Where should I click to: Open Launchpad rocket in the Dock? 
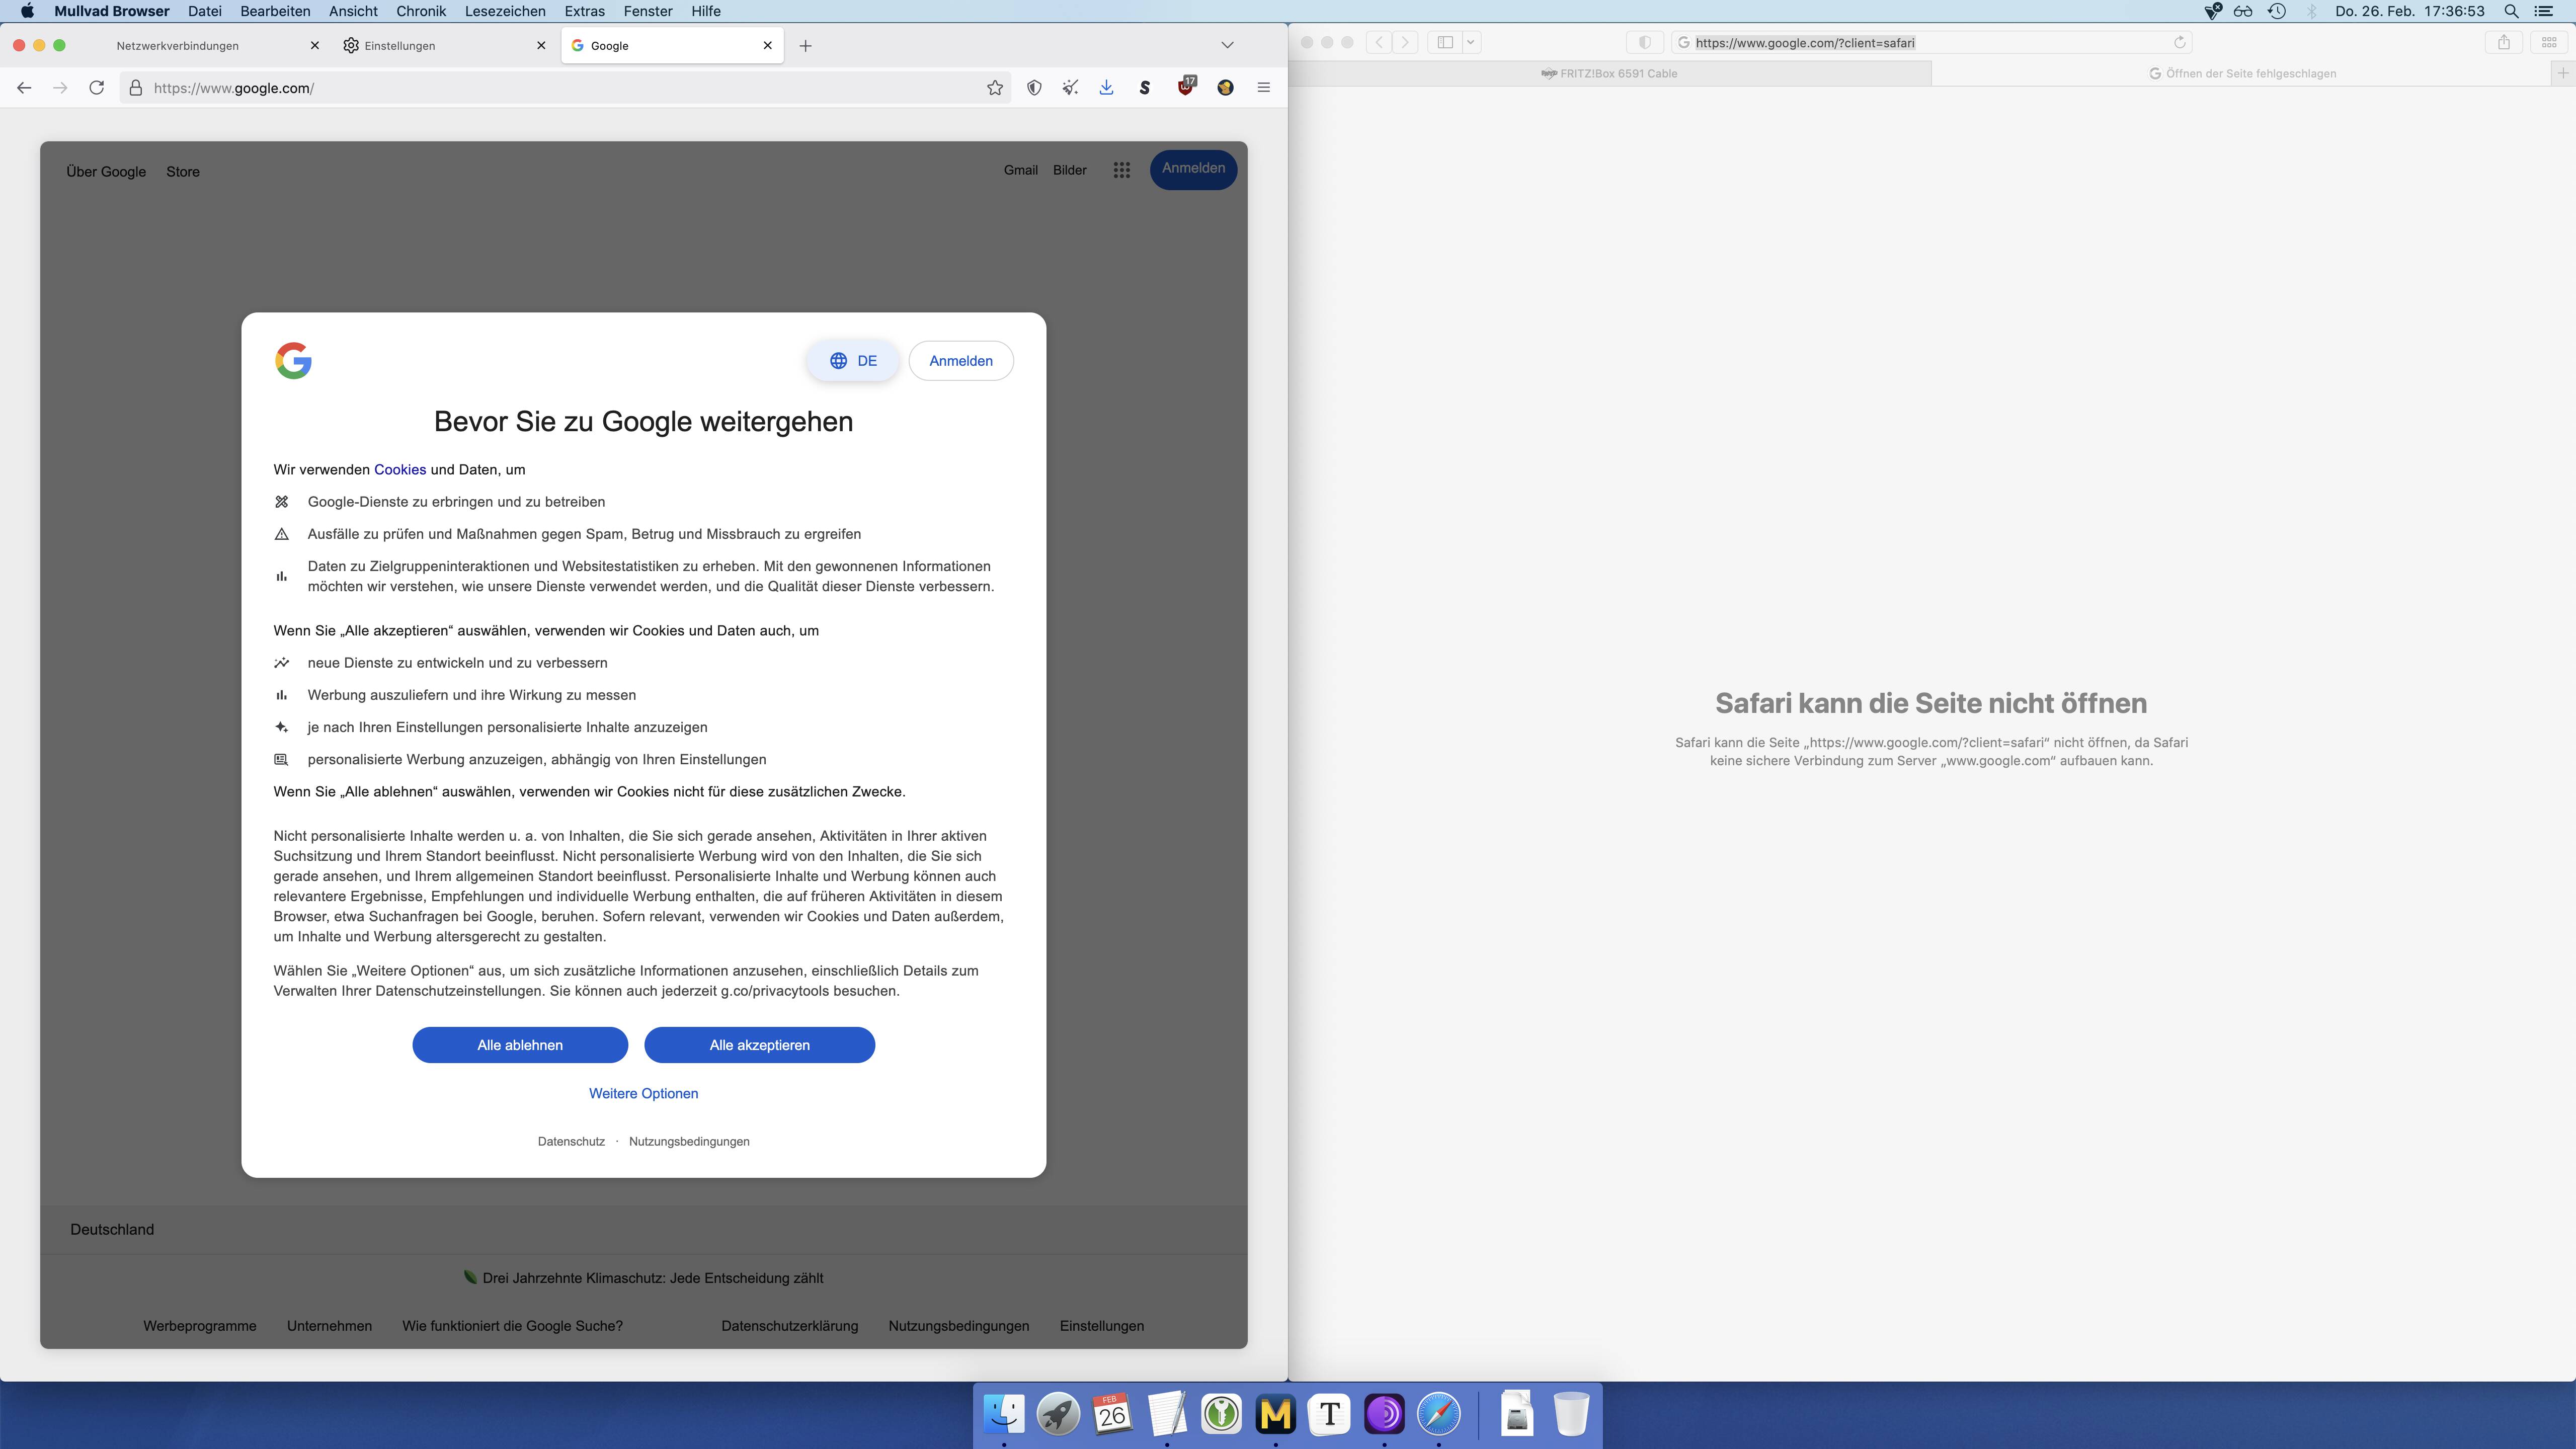pyautogui.click(x=1057, y=1414)
